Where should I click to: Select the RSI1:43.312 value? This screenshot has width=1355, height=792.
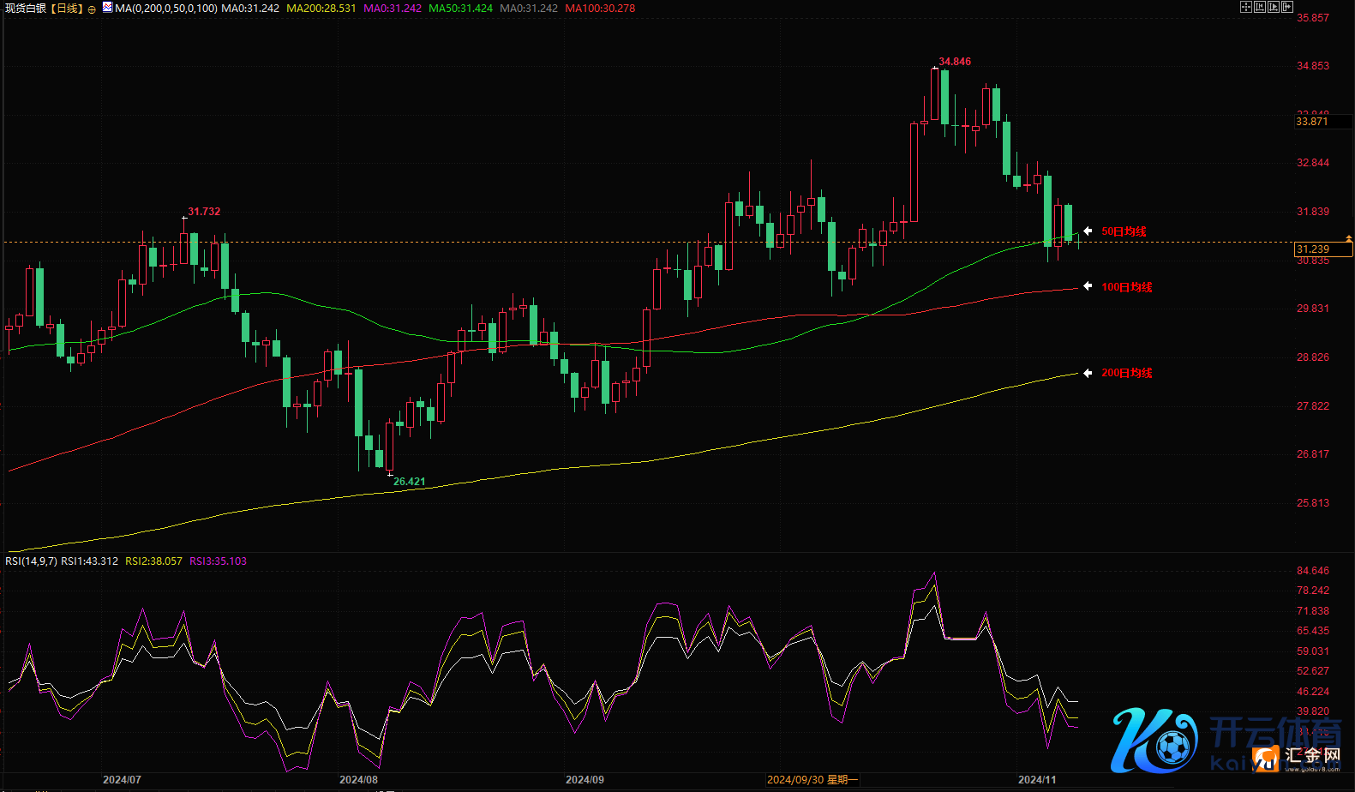90,561
